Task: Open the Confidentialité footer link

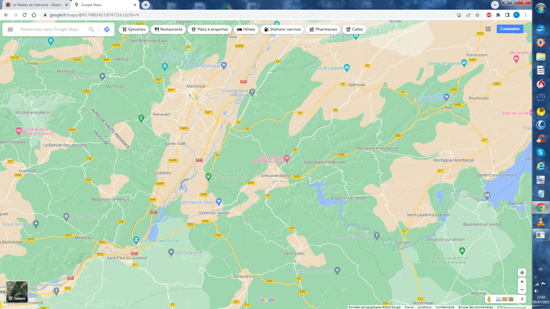Action: point(445,307)
